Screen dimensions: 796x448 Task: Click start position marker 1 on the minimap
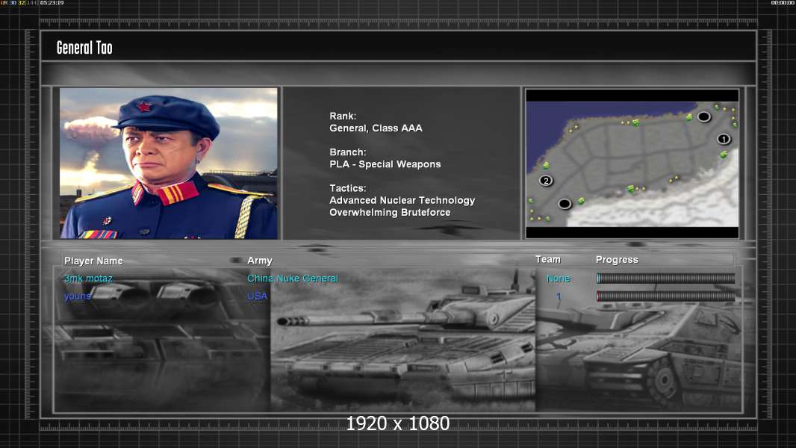point(724,139)
